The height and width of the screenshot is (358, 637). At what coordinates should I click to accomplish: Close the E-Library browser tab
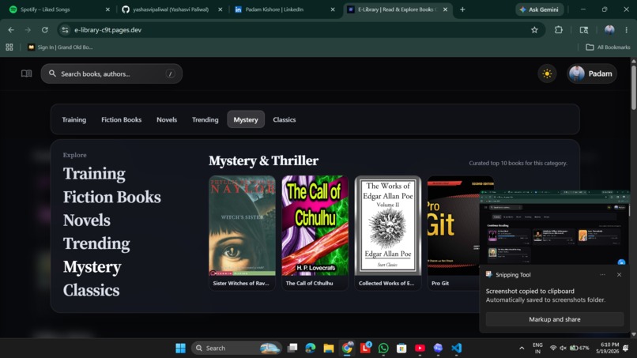pos(445,9)
